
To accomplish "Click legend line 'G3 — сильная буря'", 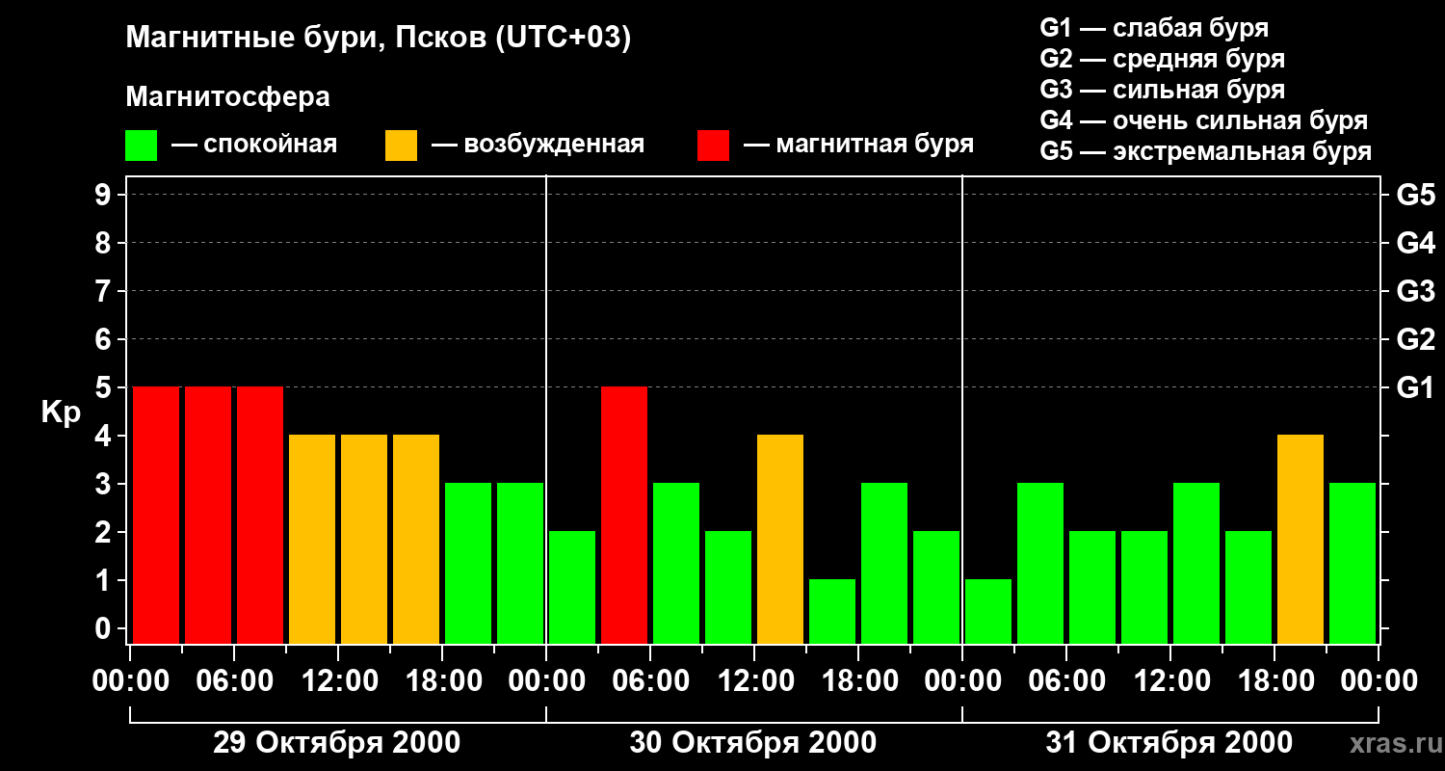I will pyautogui.click(x=1163, y=90).
